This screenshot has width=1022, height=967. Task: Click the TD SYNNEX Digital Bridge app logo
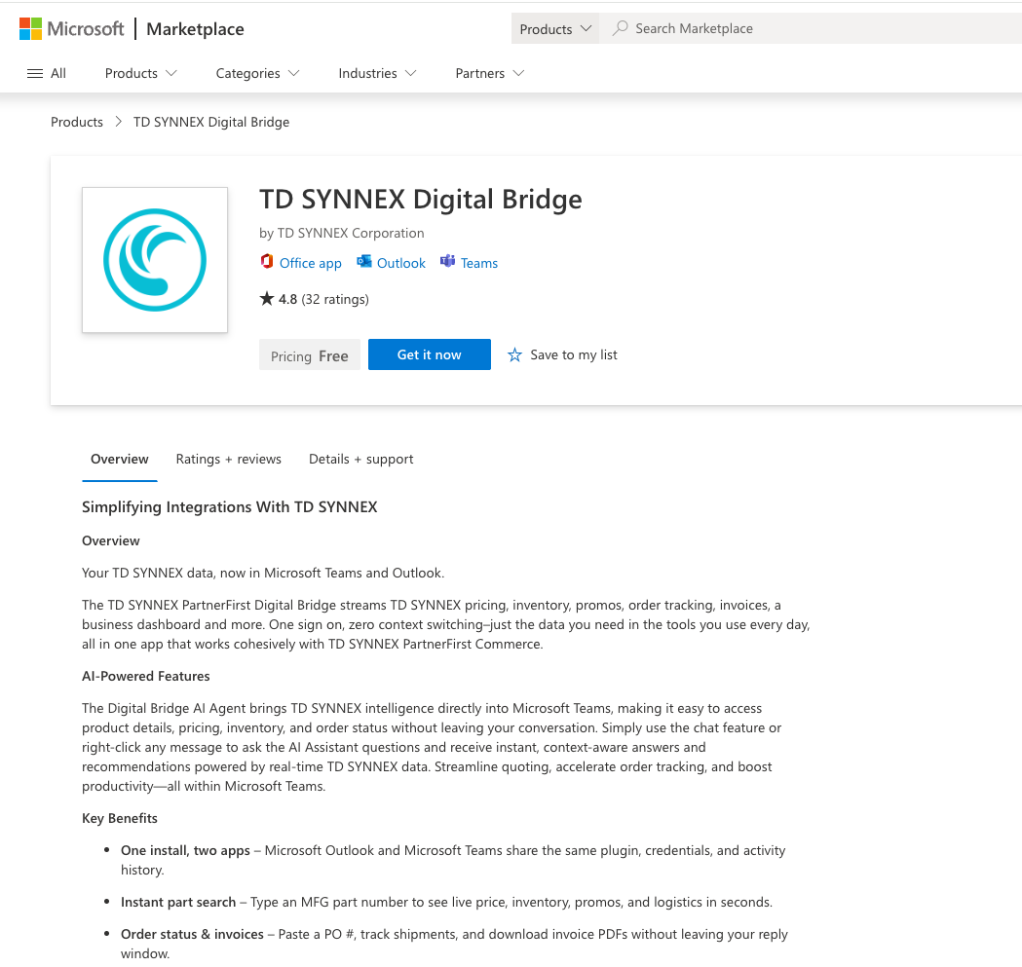[155, 260]
